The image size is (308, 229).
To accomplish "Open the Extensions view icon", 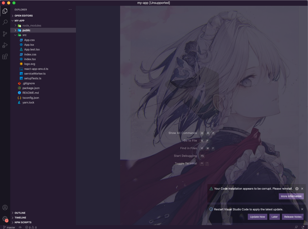I will [x=5, y=56].
